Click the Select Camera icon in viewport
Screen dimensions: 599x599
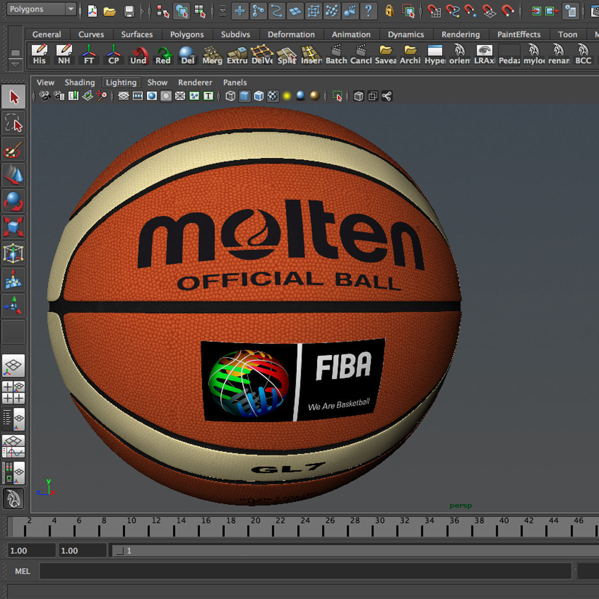(x=45, y=96)
